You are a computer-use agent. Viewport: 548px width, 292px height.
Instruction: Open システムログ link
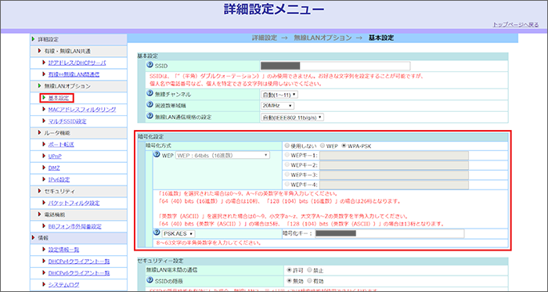click(63, 285)
